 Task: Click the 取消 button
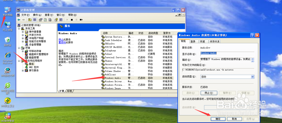click(x=234, y=119)
